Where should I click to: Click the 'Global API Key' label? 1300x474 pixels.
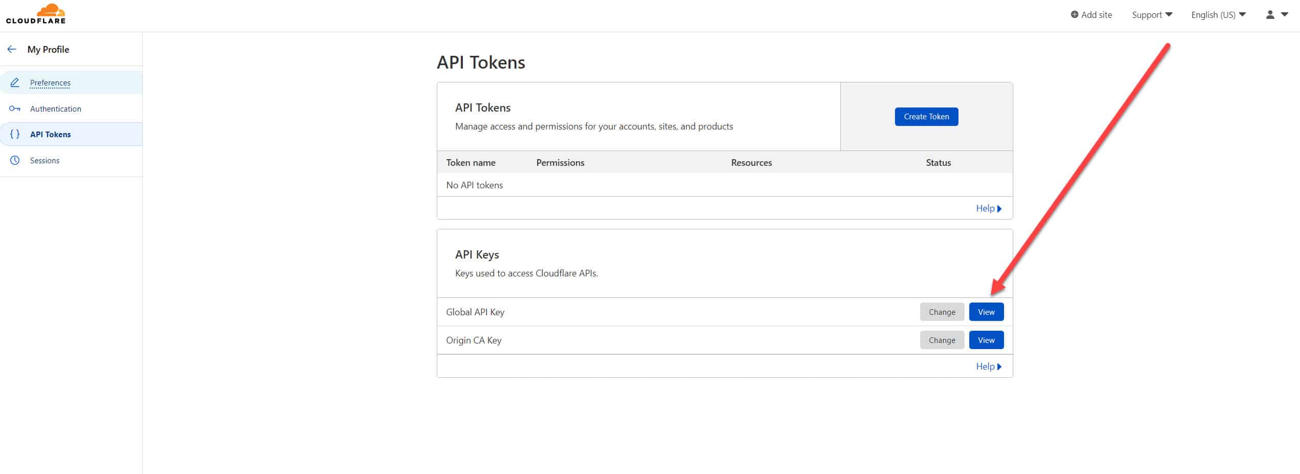[x=475, y=312]
